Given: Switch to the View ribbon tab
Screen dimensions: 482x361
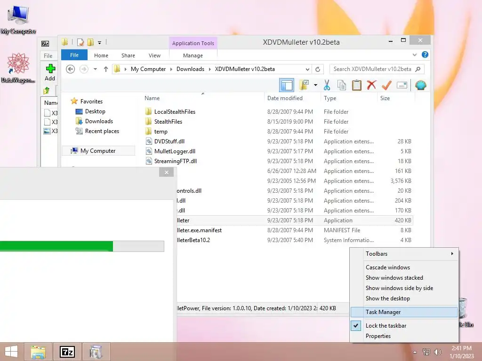Looking at the screenshot, I should coord(154,55).
